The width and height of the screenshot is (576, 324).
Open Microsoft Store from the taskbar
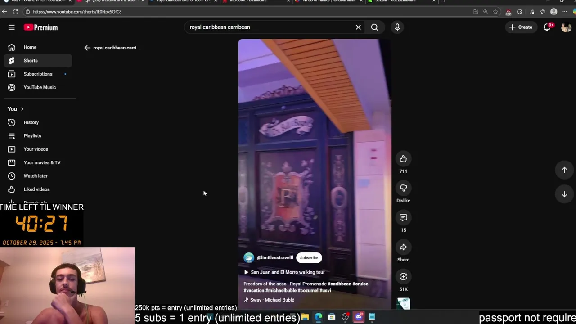click(x=332, y=317)
